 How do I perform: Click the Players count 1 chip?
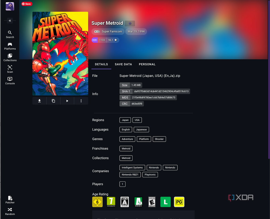click(x=122, y=184)
